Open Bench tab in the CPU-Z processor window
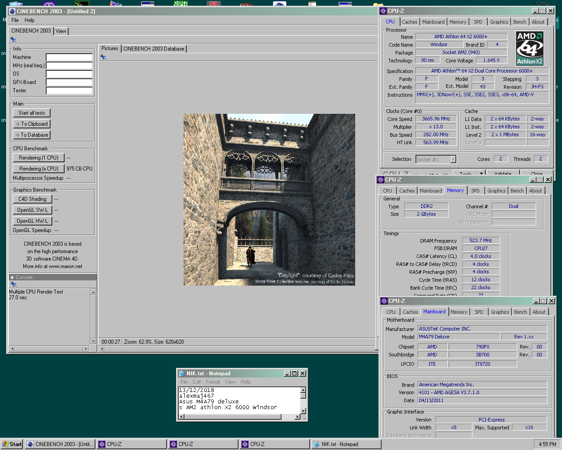Viewport: 562px width, 450px height. [520, 22]
